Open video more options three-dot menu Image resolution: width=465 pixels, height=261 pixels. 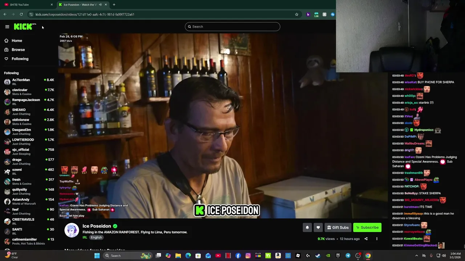(x=377, y=239)
